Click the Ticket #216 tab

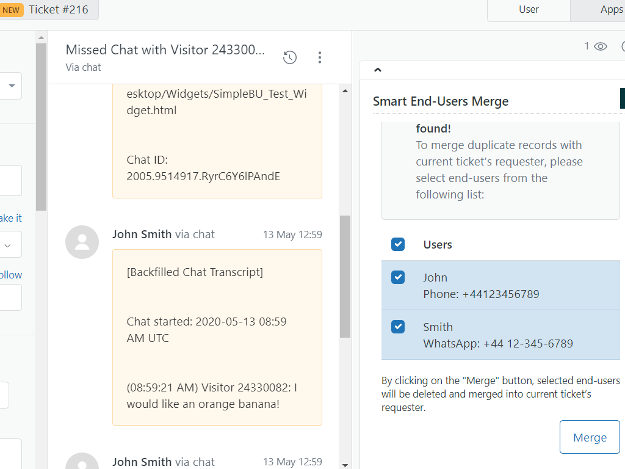[x=58, y=10]
